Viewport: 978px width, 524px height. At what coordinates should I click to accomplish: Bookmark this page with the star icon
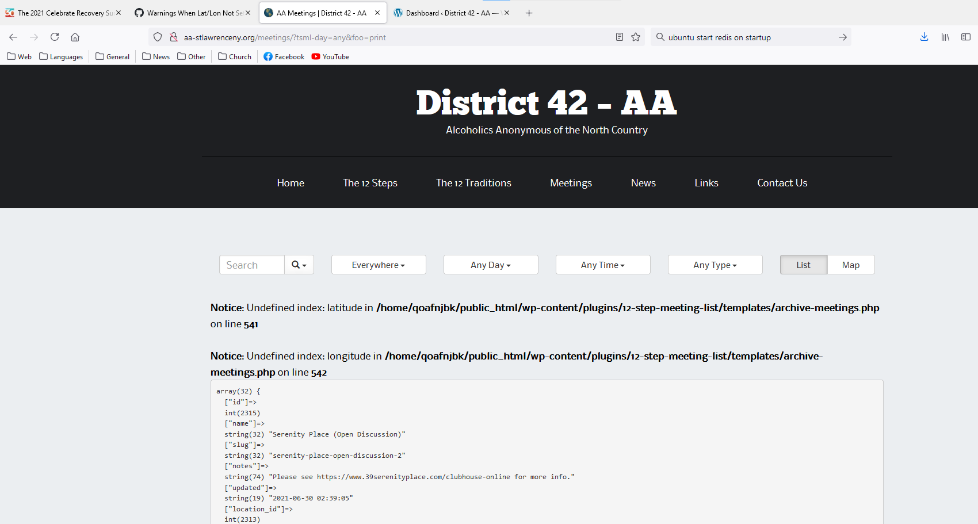(636, 37)
